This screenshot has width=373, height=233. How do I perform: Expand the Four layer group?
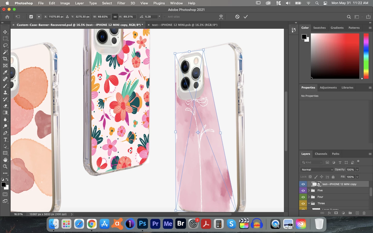[x=309, y=197]
